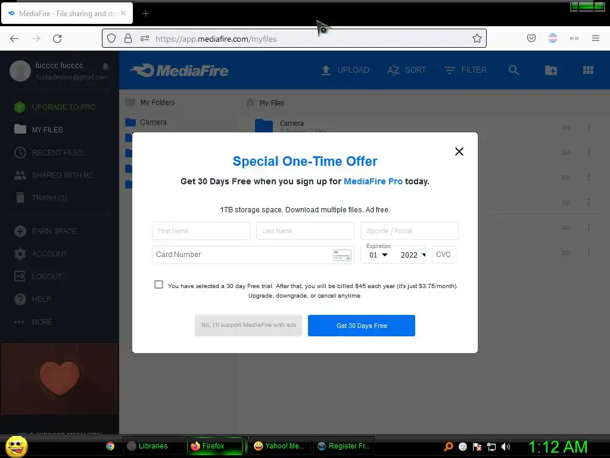This screenshot has width=610, height=458.
Task: Click the user avatar picture
Action: [x=20, y=71]
